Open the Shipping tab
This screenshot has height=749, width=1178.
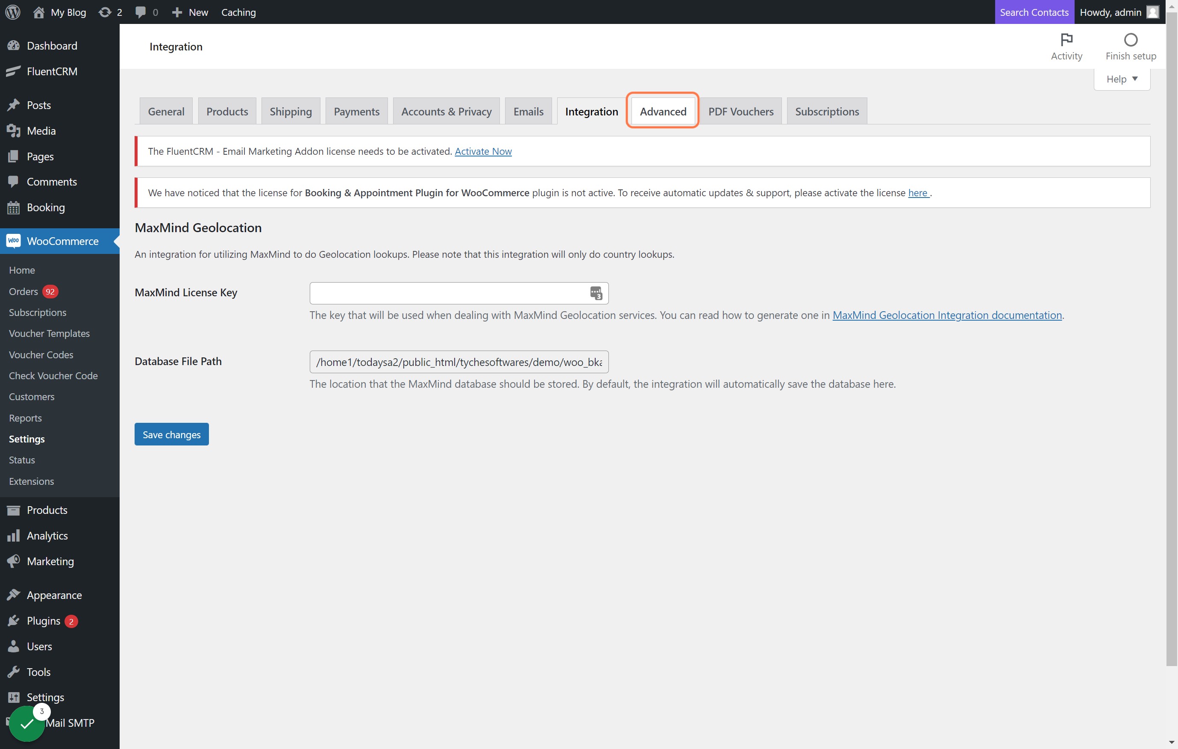(x=291, y=111)
